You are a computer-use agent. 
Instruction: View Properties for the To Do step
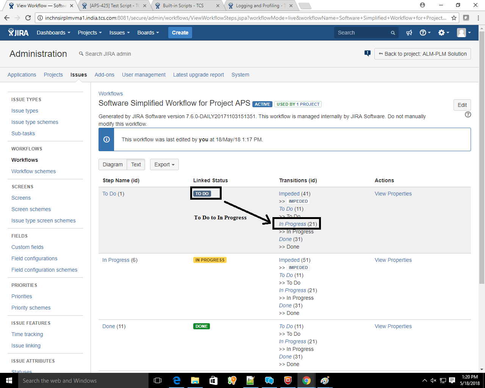pyautogui.click(x=393, y=194)
